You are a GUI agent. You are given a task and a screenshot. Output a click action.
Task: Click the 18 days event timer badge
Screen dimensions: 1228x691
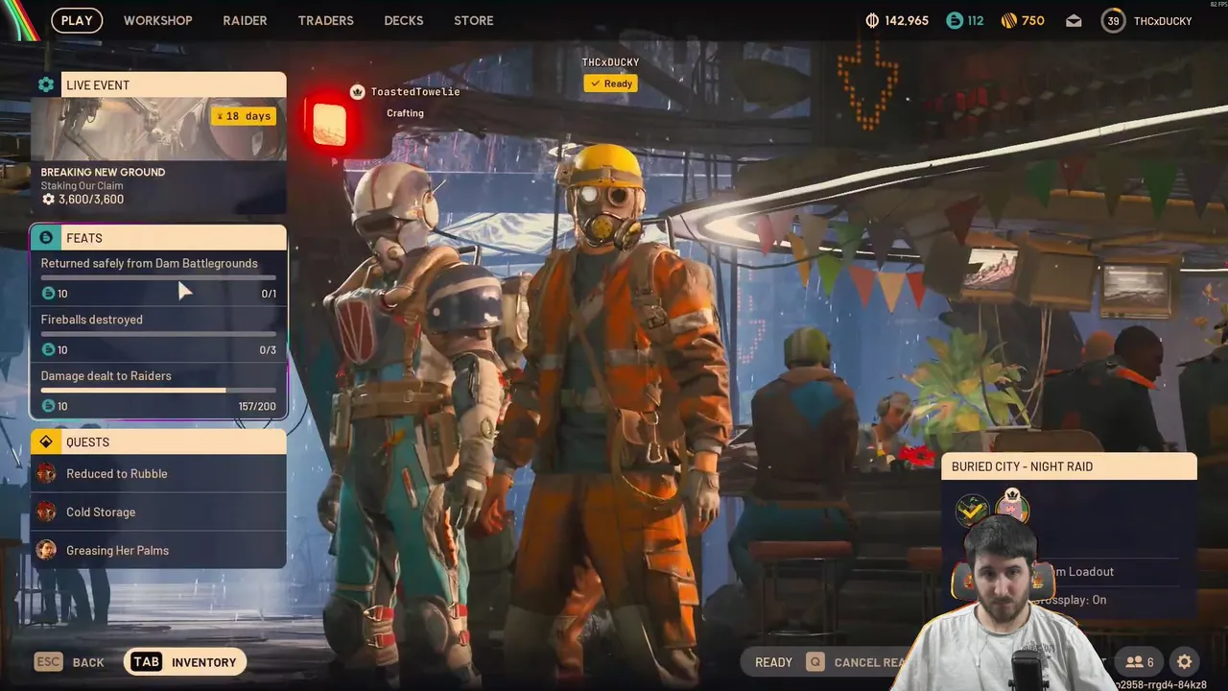(245, 116)
